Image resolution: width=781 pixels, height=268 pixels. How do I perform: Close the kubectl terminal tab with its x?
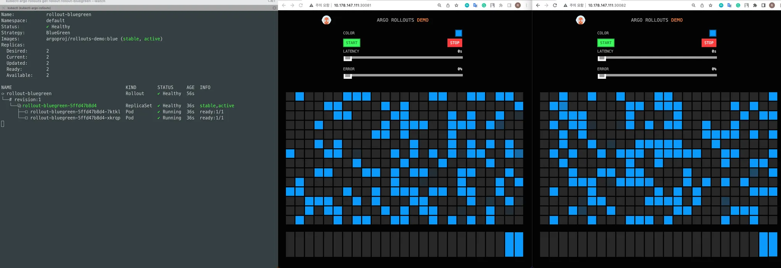point(3,8)
